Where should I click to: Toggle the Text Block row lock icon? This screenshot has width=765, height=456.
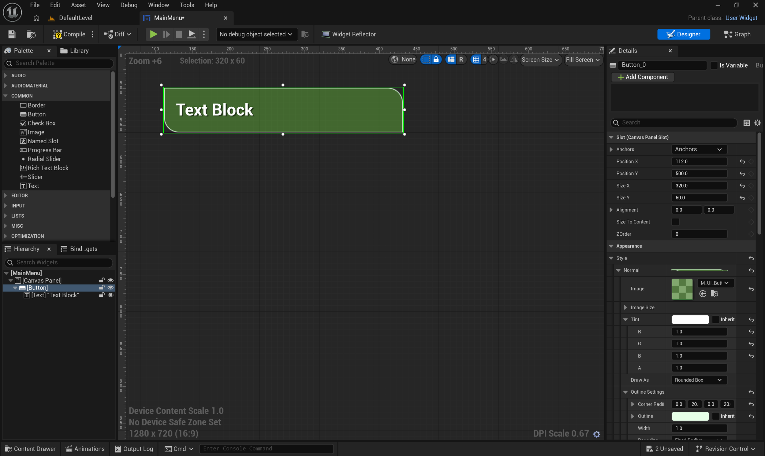(x=102, y=295)
